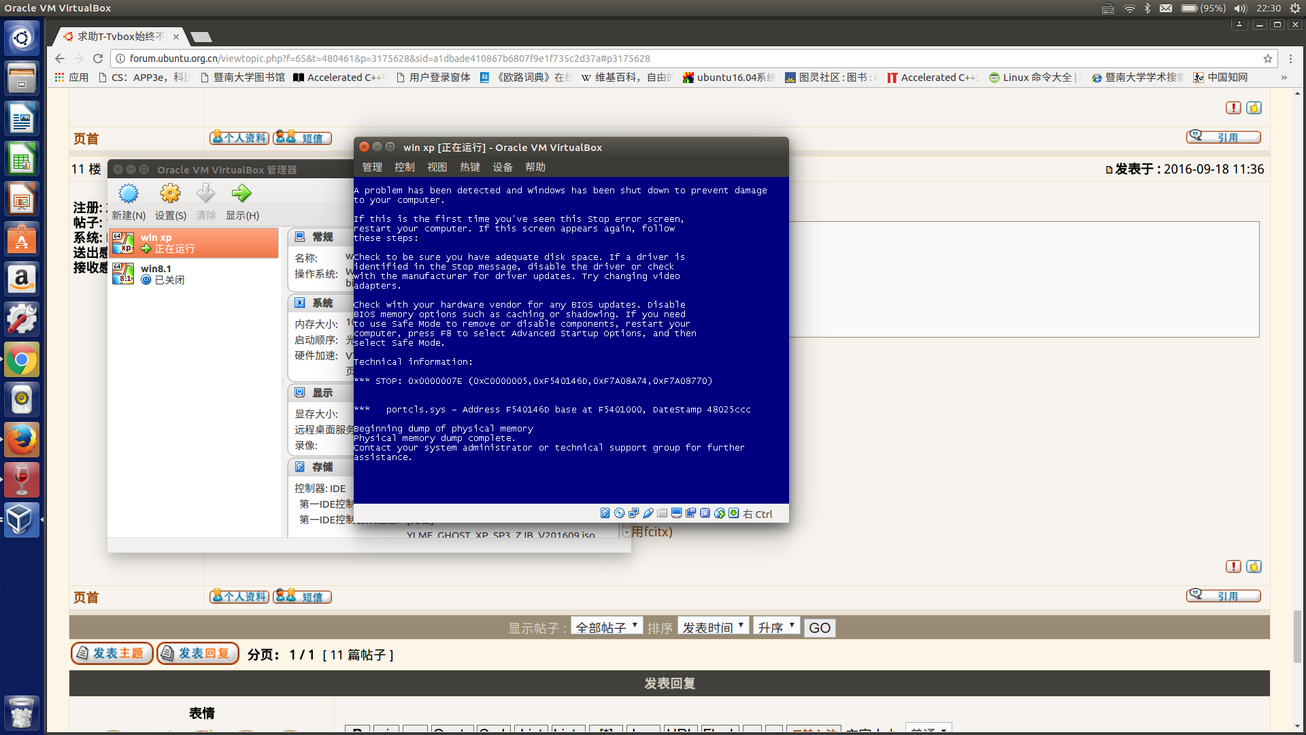This screenshot has width=1306, height=735.
Task: Click the upper 个人资料 profile button
Action: tap(239, 137)
